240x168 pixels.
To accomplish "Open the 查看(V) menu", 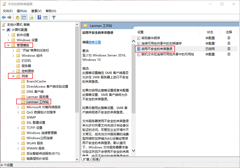I will point(36,11).
